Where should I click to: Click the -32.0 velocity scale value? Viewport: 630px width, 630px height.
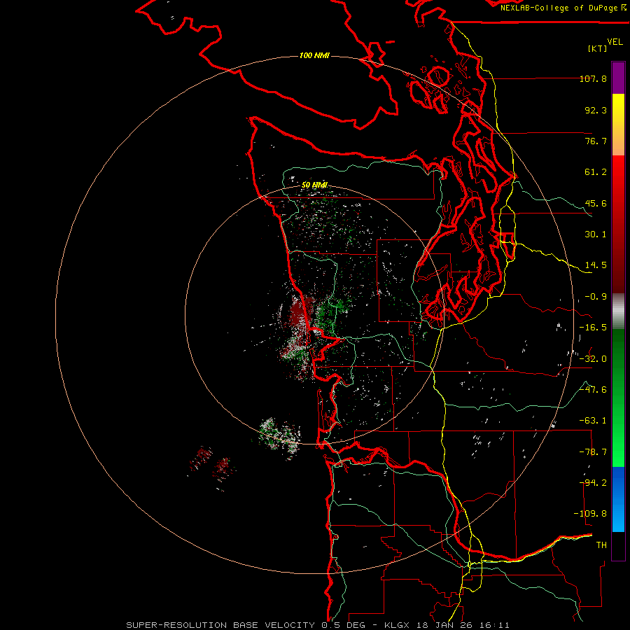tap(593, 359)
